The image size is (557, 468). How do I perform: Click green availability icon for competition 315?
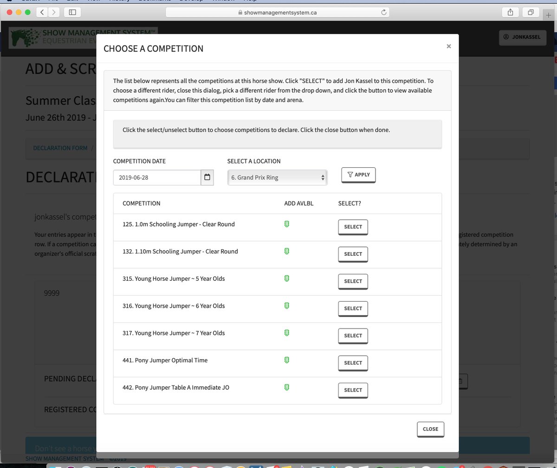(x=287, y=278)
